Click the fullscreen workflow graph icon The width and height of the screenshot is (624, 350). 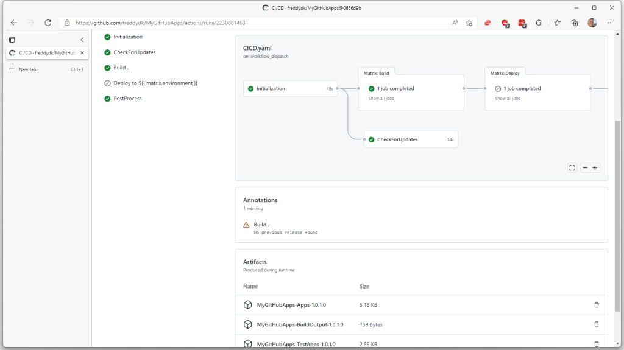coord(572,168)
